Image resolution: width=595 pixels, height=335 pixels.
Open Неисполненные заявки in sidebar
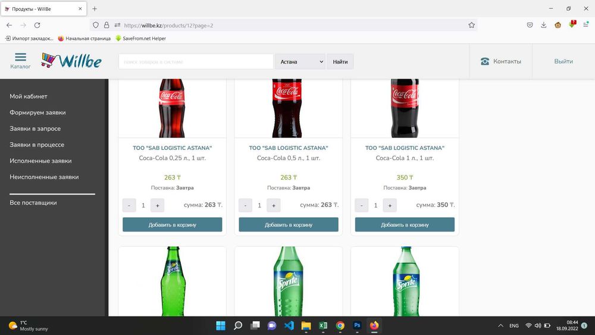[x=44, y=177]
